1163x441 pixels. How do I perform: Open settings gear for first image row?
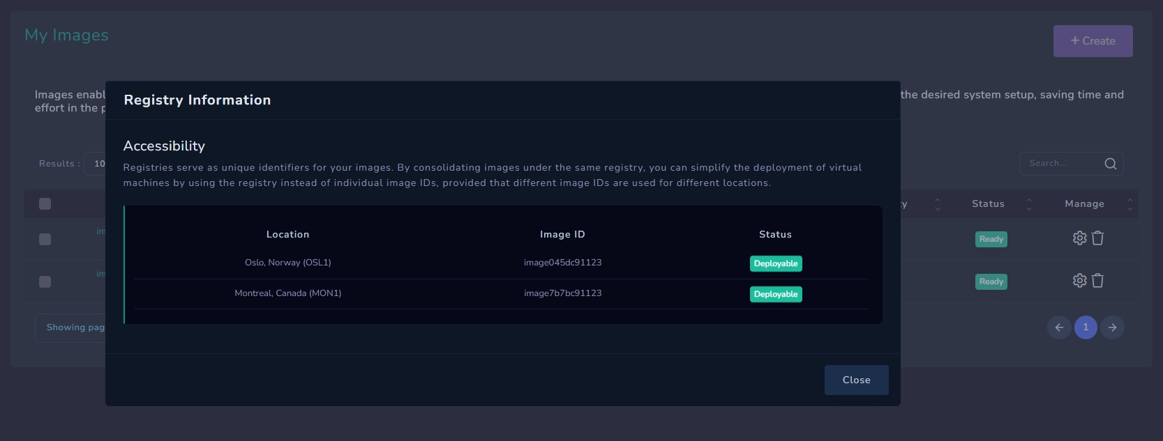coord(1079,238)
